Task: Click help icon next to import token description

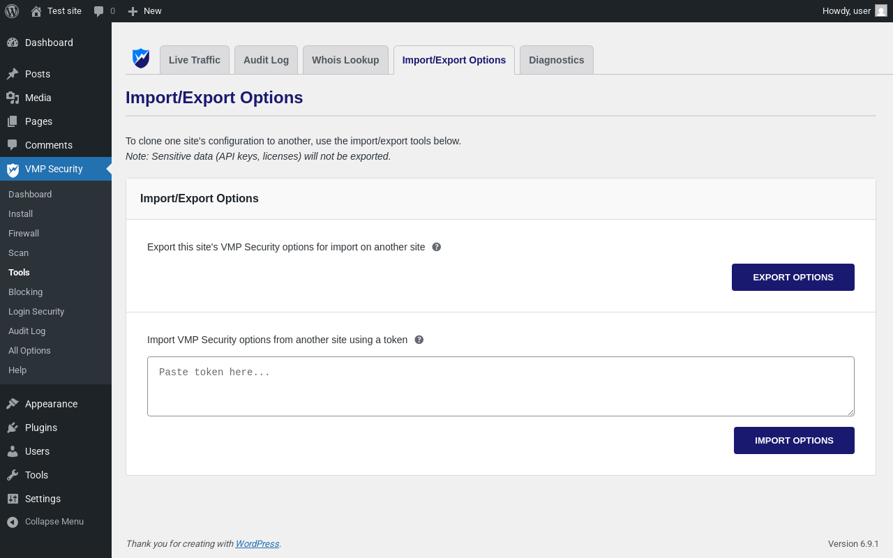Action: [419, 340]
